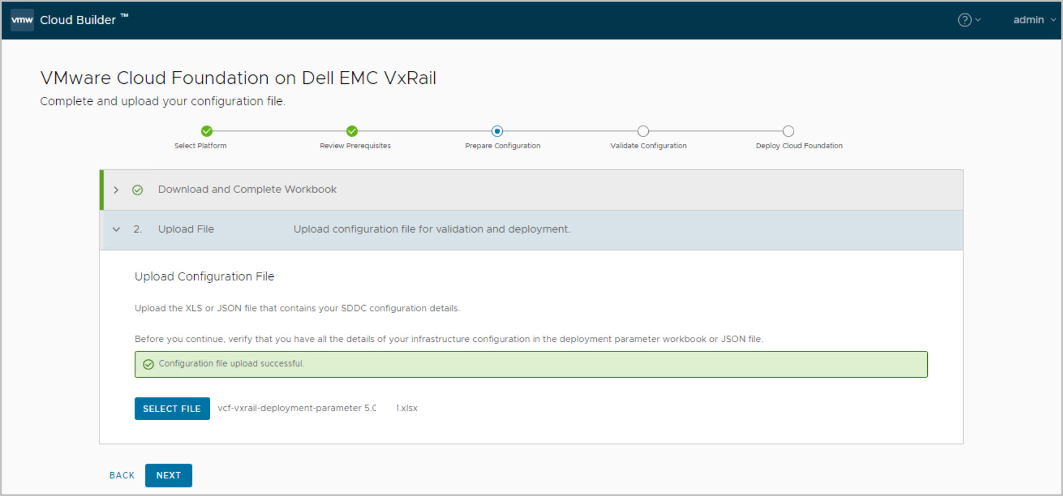1063x496 pixels.
Task: Click the green checkmark beside Download Workbook
Action: 137,190
